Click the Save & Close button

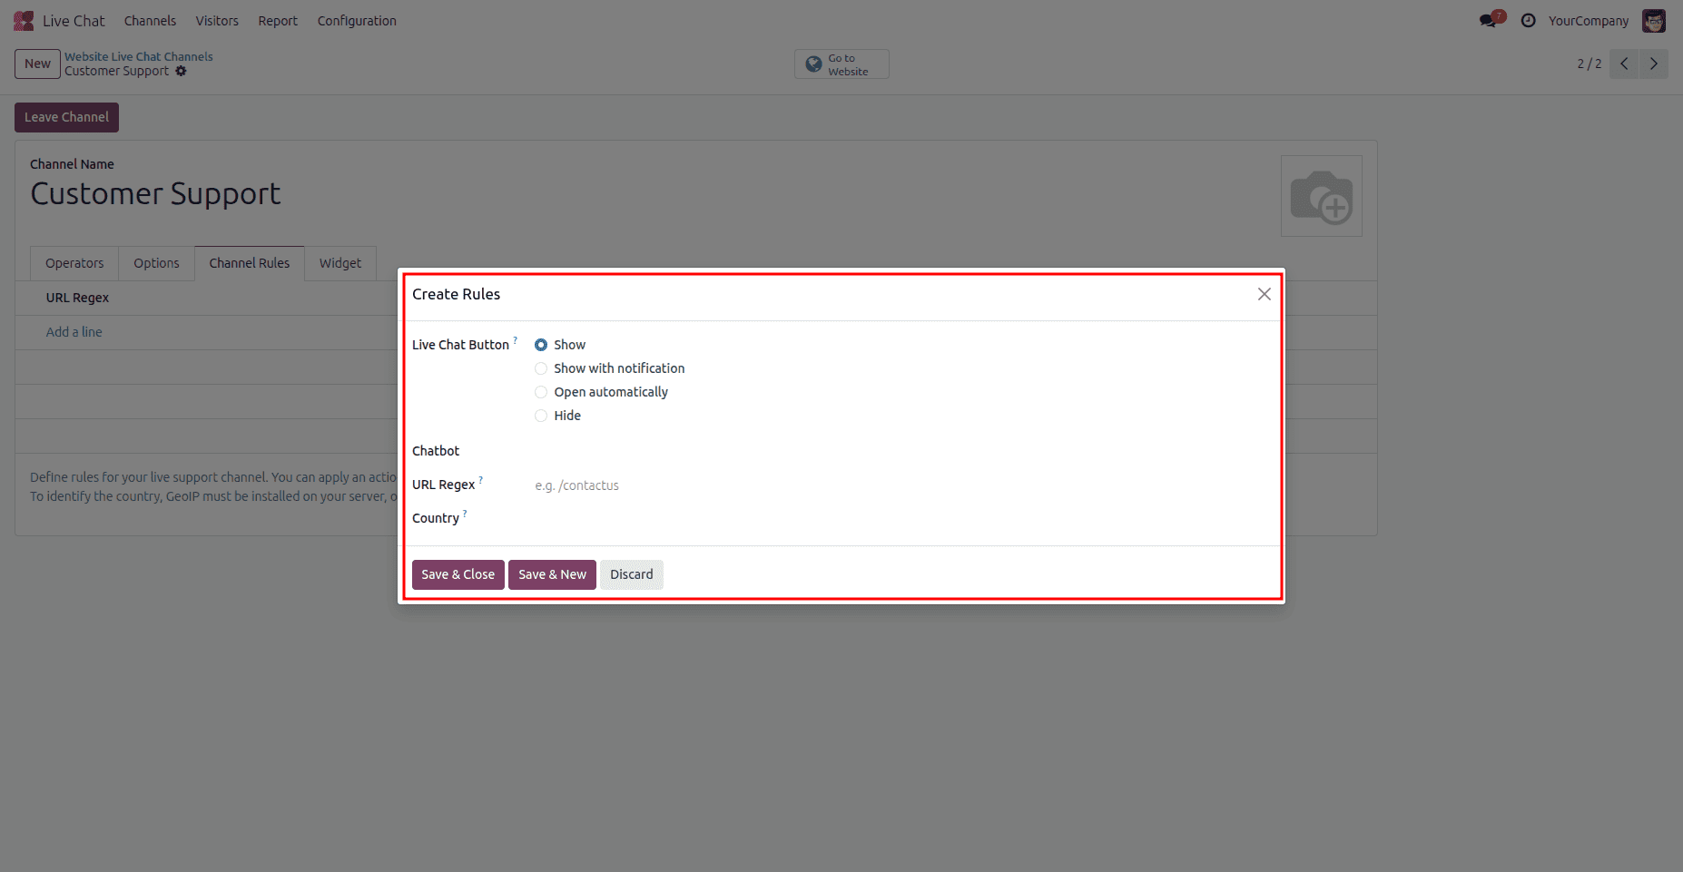point(458,574)
